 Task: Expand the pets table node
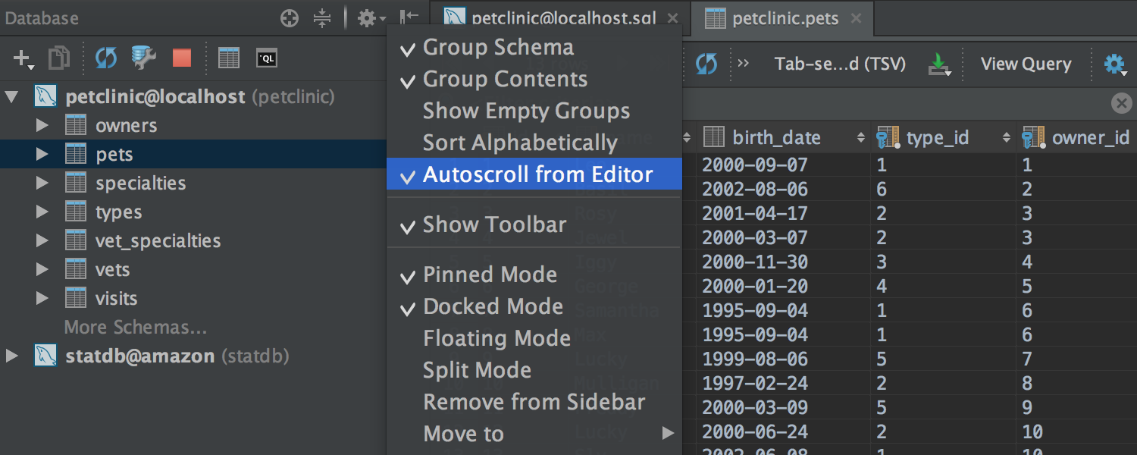pos(43,154)
